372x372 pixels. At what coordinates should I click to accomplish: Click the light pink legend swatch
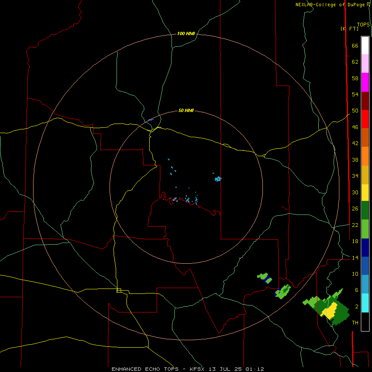pyautogui.click(x=365, y=64)
